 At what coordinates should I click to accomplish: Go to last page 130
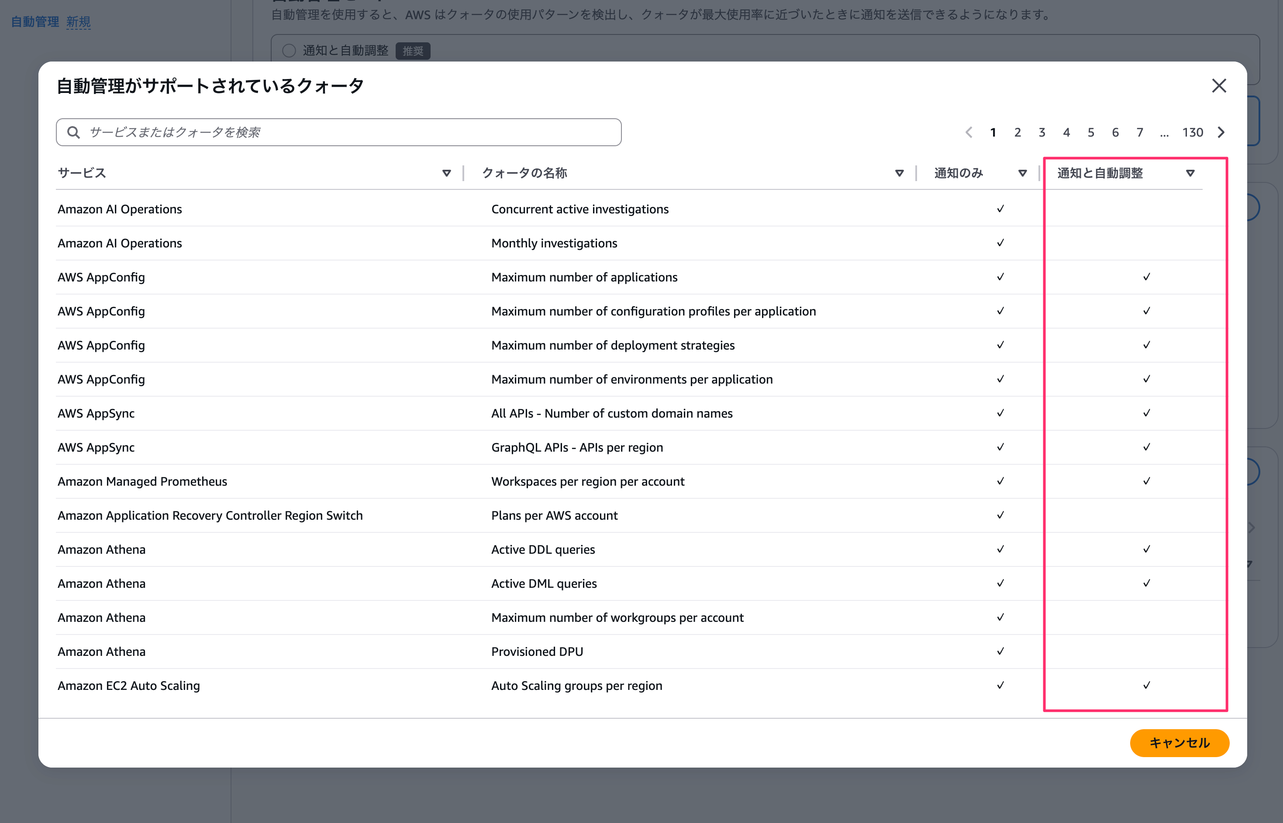tap(1192, 132)
